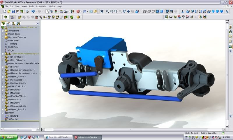Click the Windows Start button
The width and height of the screenshot is (233, 140).
9,137
